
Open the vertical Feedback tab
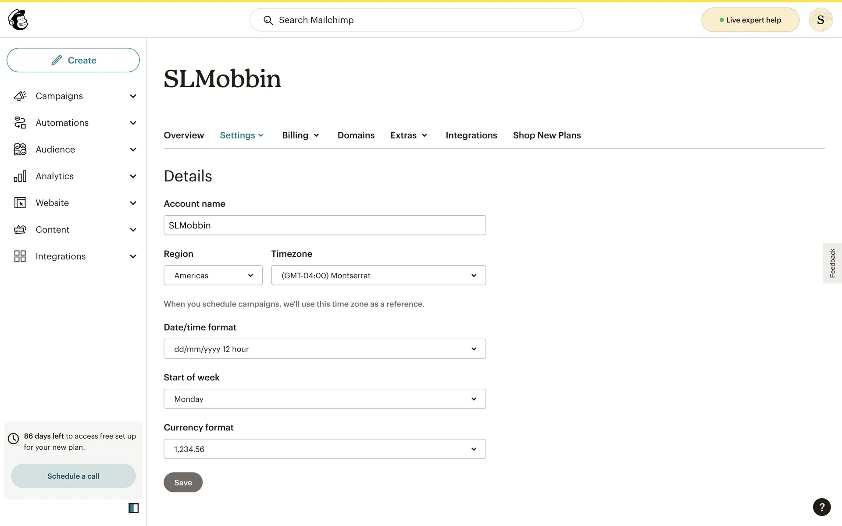tap(832, 263)
